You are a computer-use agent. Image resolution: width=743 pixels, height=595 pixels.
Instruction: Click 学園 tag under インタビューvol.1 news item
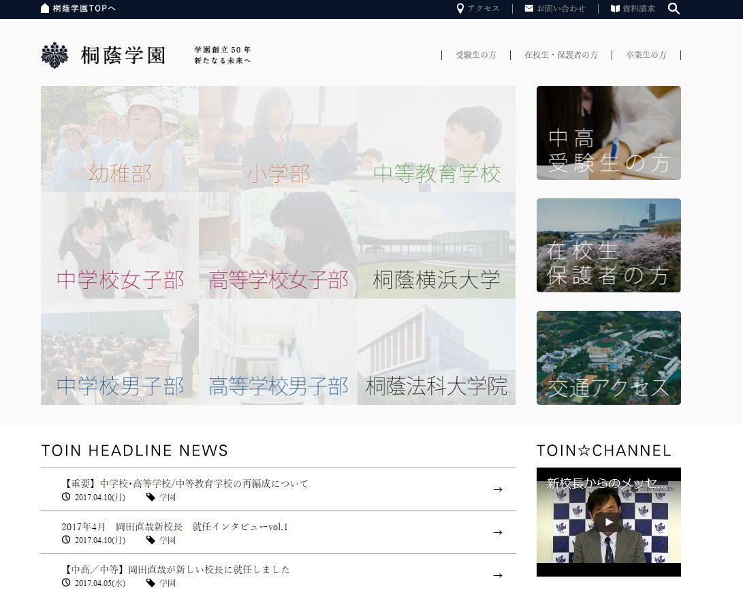tap(168, 540)
